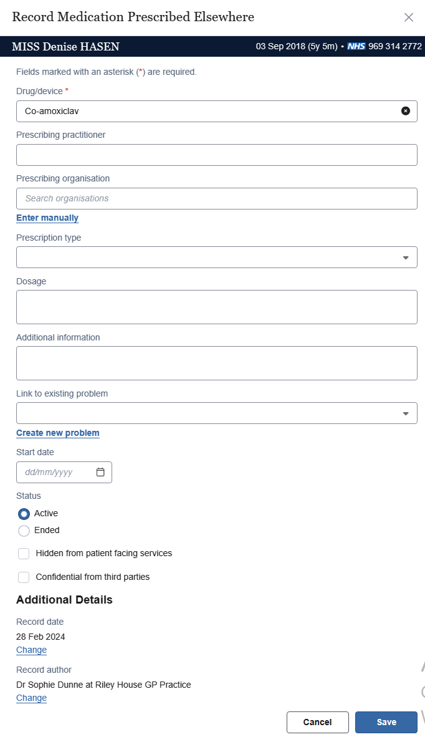This screenshot has height=737, width=425.
Task: Click the Search organisations field
Action: [217, 198]
